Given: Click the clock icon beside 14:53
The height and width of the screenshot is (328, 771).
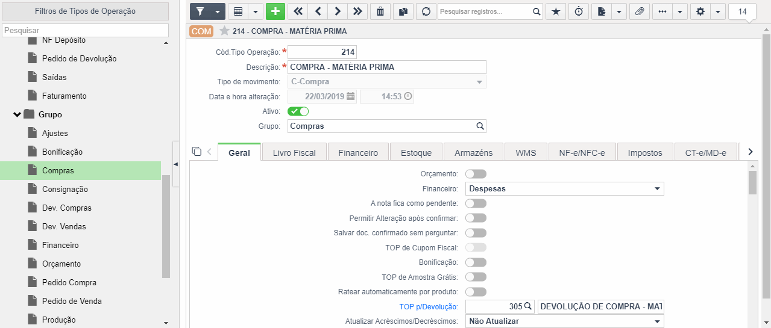Looking at the screenshot, I should [408, 96].
